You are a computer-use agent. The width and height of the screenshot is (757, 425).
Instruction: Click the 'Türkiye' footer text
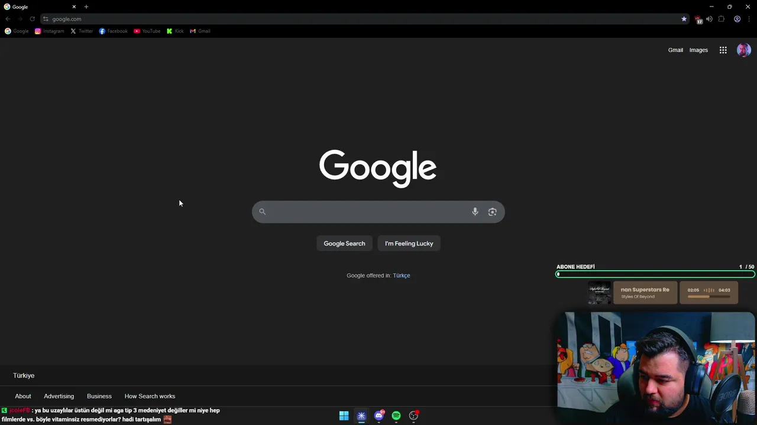[24, 375]
